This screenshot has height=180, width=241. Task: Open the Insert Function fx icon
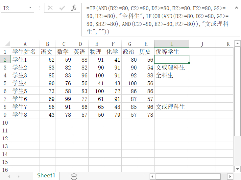point(74,8)
